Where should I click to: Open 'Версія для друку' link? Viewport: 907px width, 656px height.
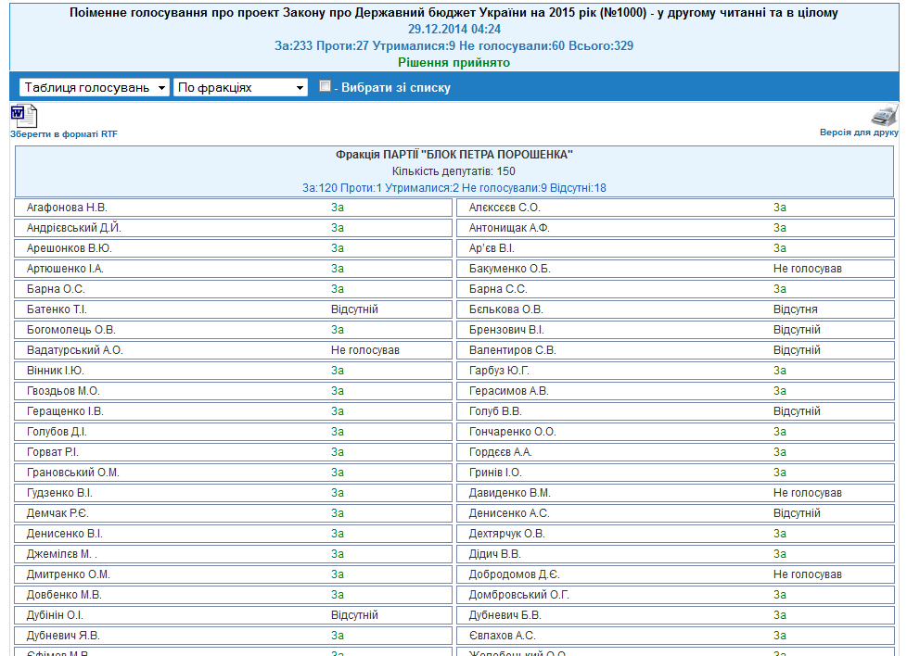(859, 132)
